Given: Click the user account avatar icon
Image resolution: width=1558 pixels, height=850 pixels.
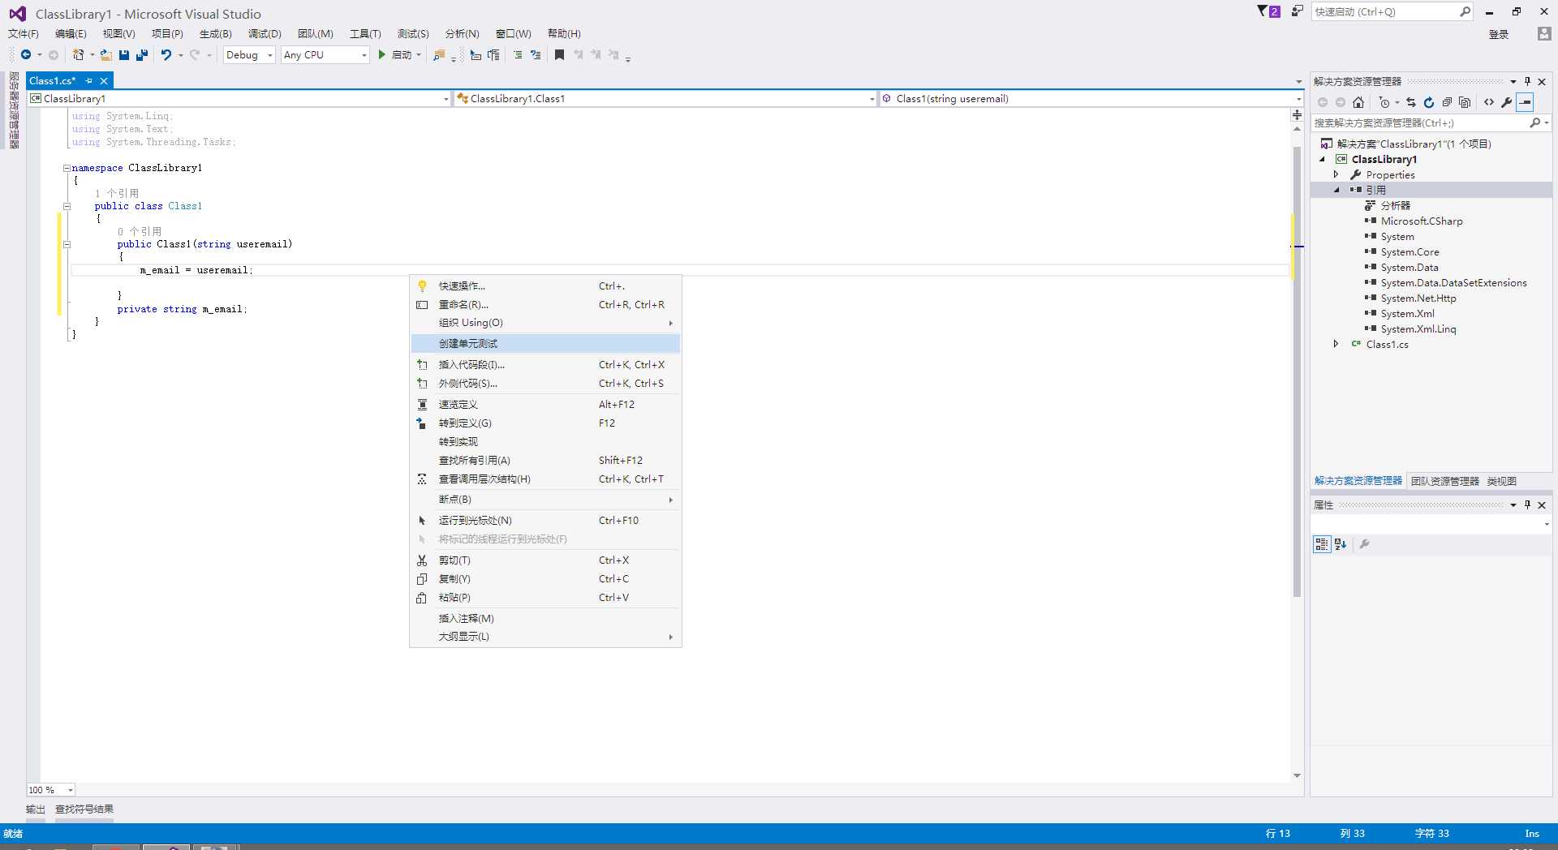Looking at the screenshot, I should tap(1544, 34).
